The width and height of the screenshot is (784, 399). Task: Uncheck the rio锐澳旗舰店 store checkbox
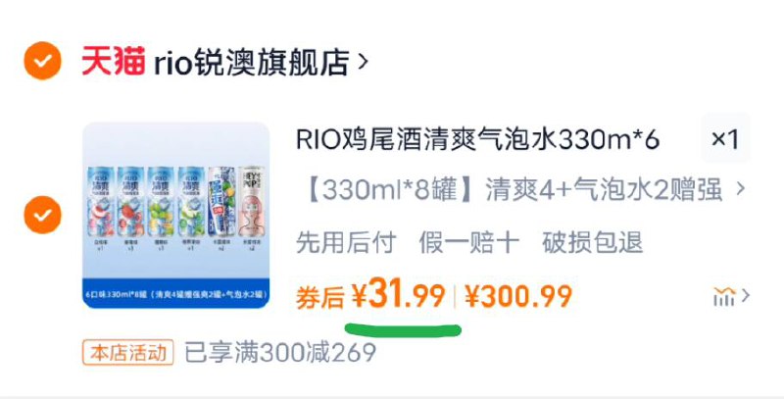(42, 61)
